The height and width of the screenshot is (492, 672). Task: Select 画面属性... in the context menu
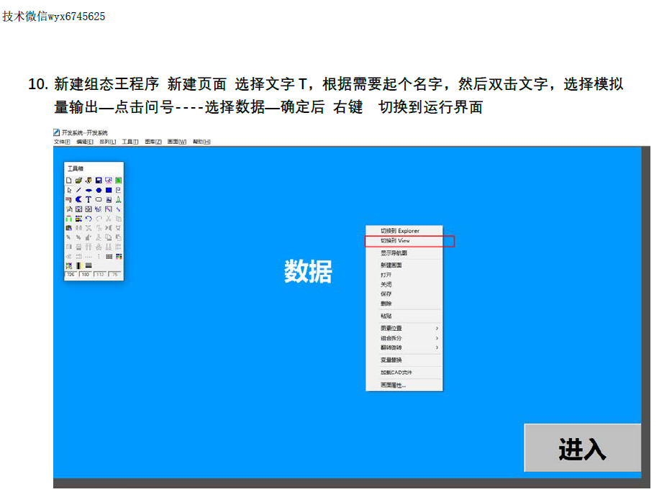[x=393, y=386]
